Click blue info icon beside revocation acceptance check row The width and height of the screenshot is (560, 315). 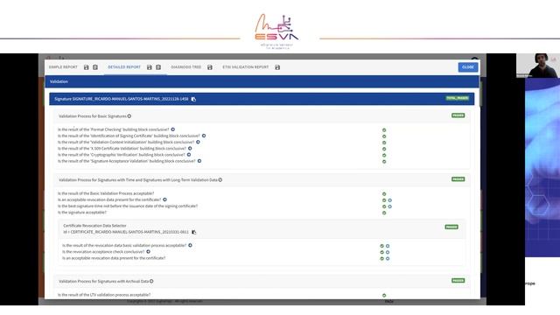click(x=388, y=252)
